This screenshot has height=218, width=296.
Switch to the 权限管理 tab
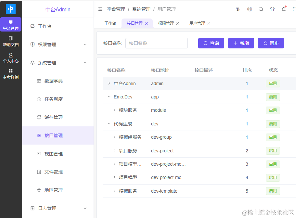166,23
